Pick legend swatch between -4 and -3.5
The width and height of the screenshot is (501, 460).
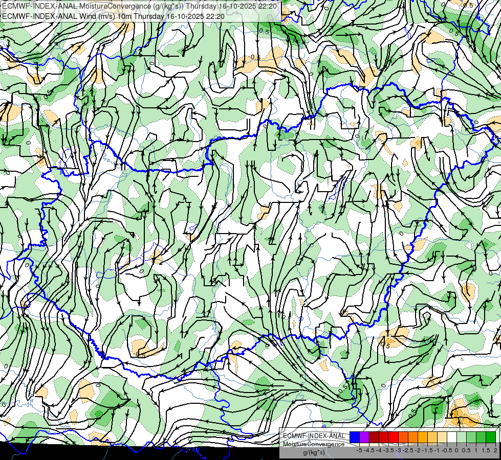384,437
